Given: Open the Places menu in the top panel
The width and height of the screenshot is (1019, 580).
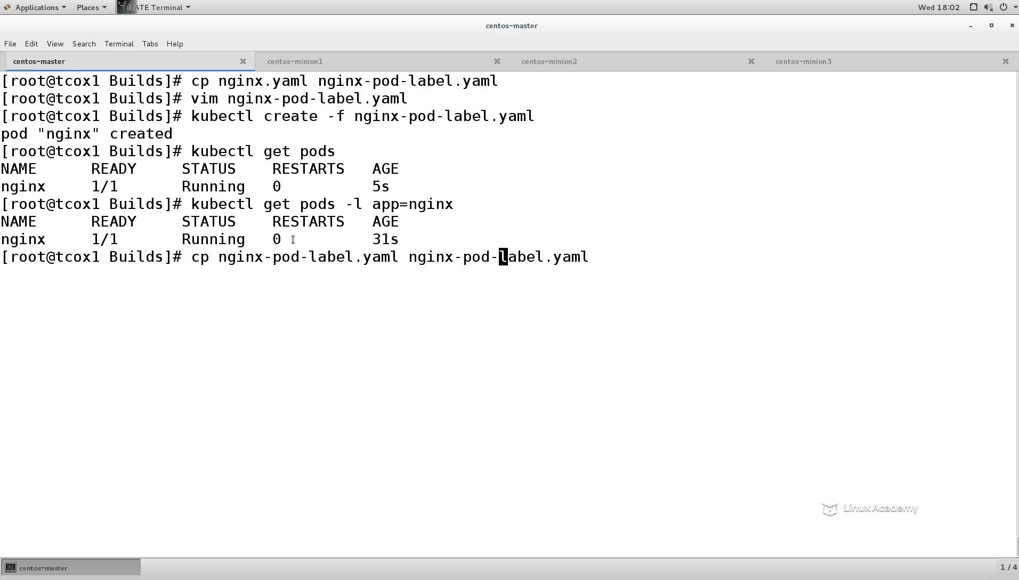Looking at the screenshot, I should click(91, 7).
